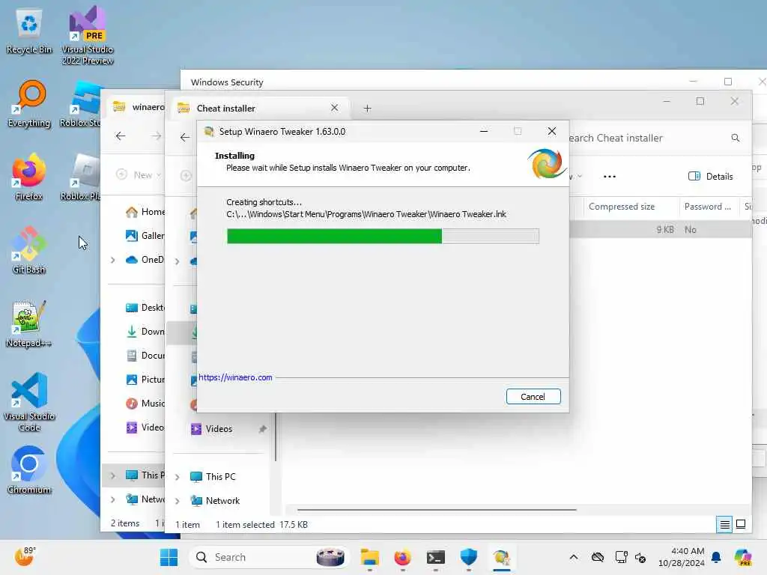Select Home in the winaero navigation pane
Image resolution: width=767 pixels, height=575 pixels.
(x=145, y=212)
